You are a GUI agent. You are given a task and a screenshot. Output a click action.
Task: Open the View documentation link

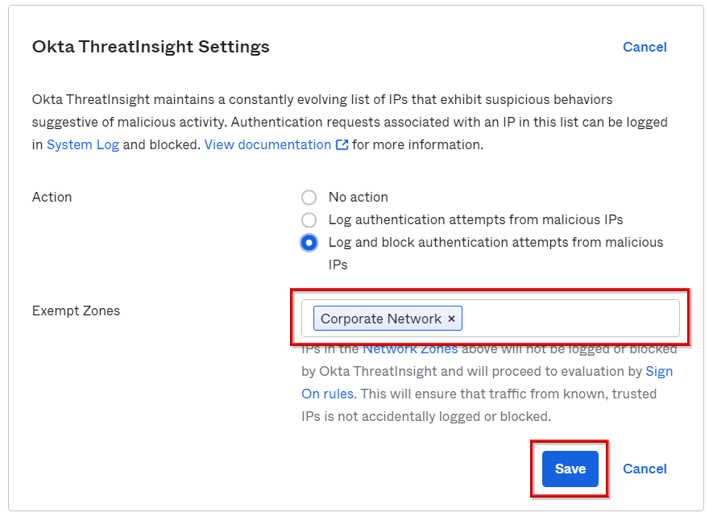pos(267,145)
